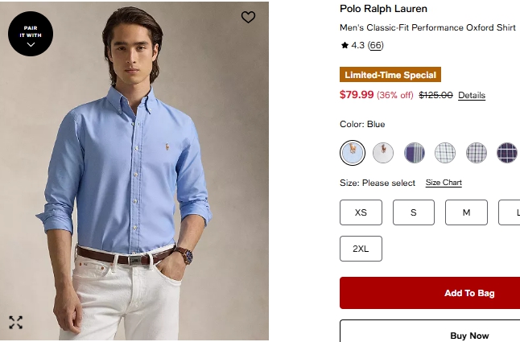
Task: Select the Blue color swatch
Action: coord(353,152)
